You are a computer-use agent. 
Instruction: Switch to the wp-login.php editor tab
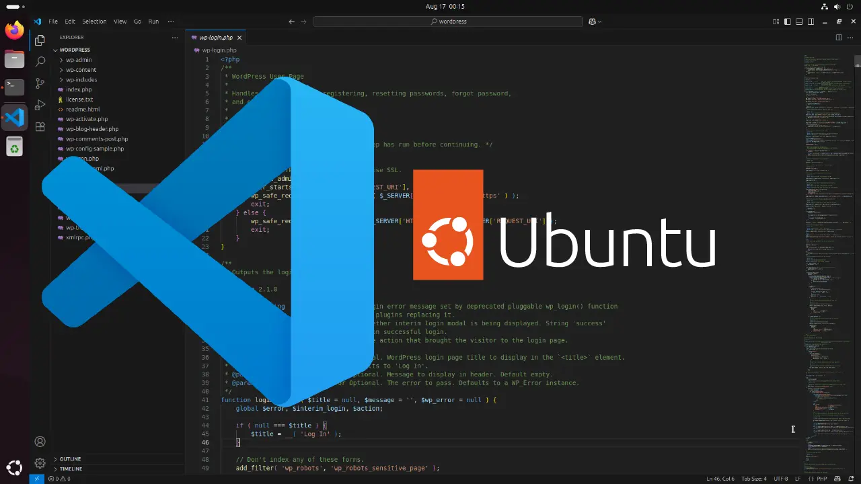[x=215, y=38]
